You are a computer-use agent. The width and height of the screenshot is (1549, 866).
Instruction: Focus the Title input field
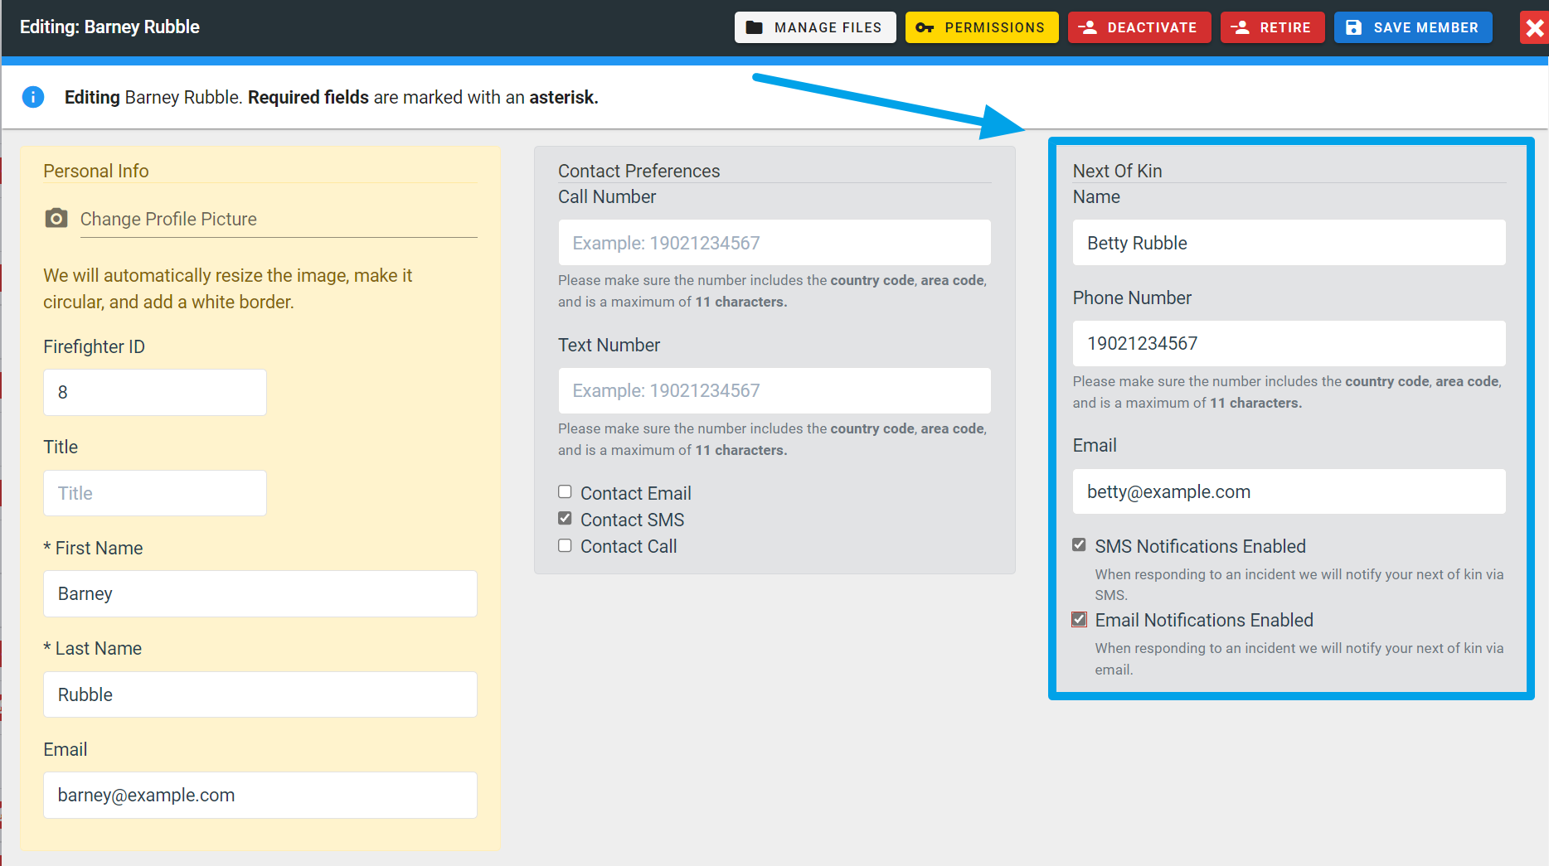pos(154,493)
